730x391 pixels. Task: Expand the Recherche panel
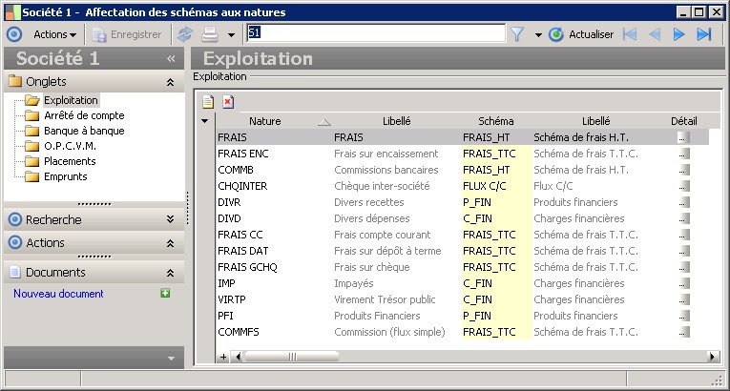tap(170, 219)
